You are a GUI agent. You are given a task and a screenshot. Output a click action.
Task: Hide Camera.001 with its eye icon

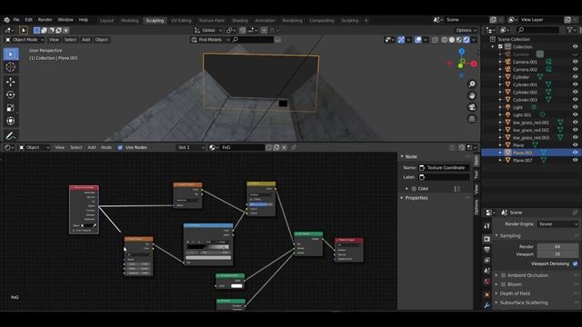click(575, 62)
